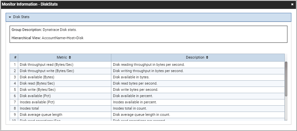Click description 'Disk average queue length in count.'
297x131 pixels.
pos(141,115)
